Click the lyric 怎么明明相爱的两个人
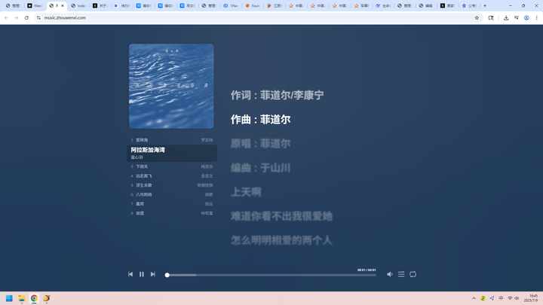This screenshot has height=305, width=543. coord(281,240)
